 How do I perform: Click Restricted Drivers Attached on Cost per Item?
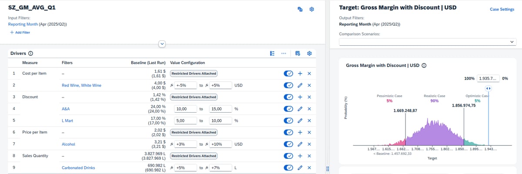pyautogui.click(x=194, y=74)
